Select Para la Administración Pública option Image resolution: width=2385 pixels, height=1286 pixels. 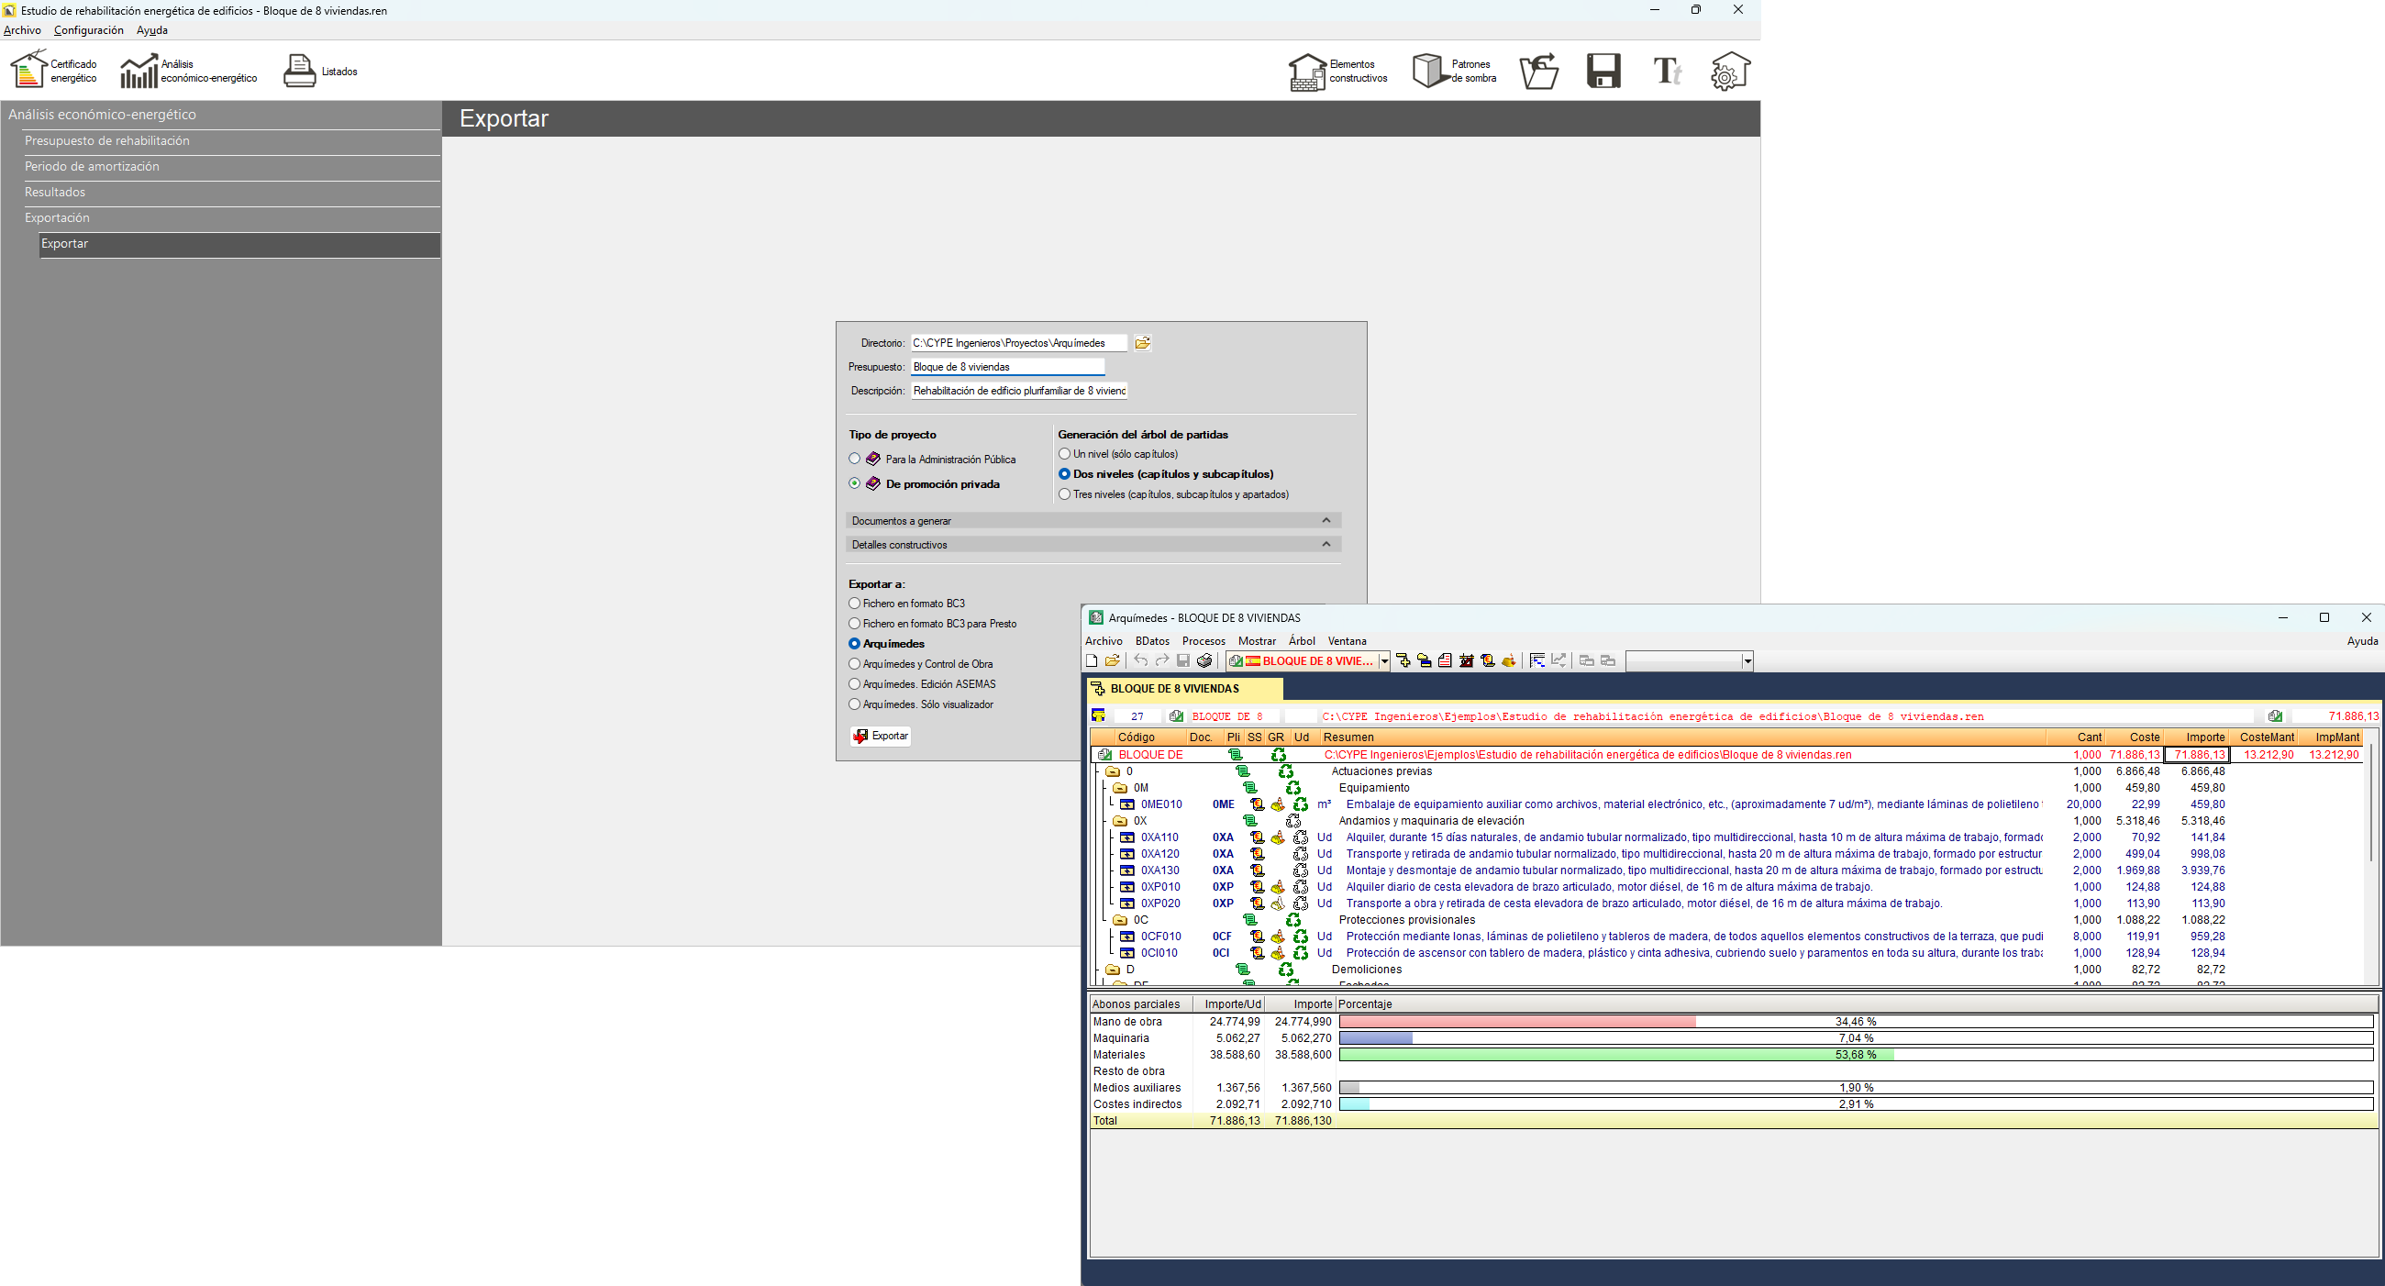coord(855,460)
